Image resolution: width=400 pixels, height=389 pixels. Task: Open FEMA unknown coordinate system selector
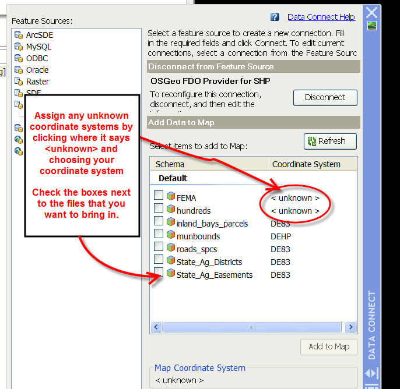296,198
